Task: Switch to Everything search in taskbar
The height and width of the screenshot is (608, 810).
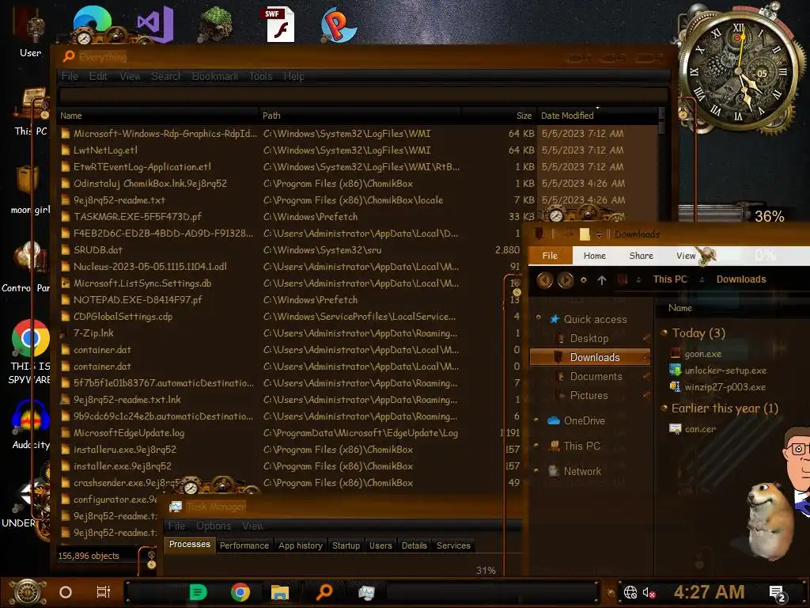Action: coord(324,592)
